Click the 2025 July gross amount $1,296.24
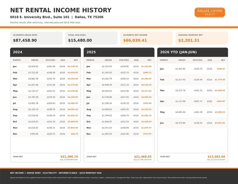This screenshot has height=184, width=238. (107, 103)
